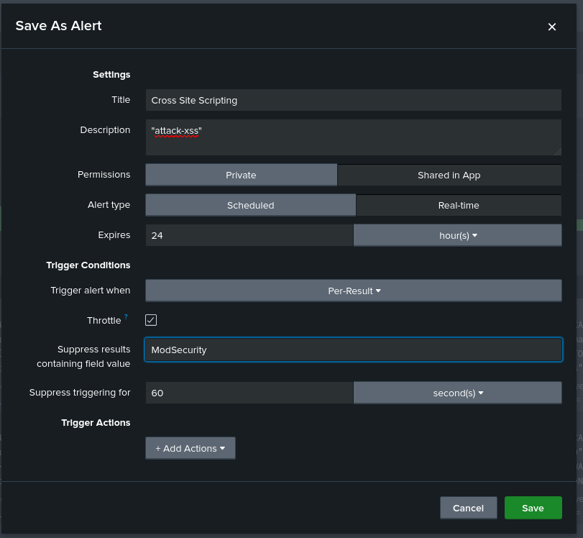Viewport: 583px width, 538px height.
Task: Click the Save As Alert title text
Action: pos(58,26)
